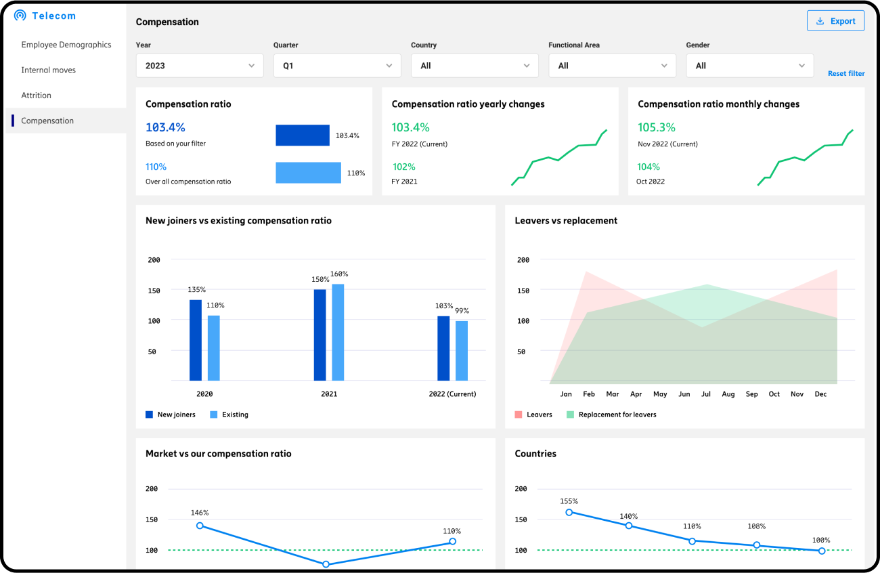Click the 110% data point on market chart
Viewport: 880px width, 573px height.
pyautogui.click(x=452, y=541)
